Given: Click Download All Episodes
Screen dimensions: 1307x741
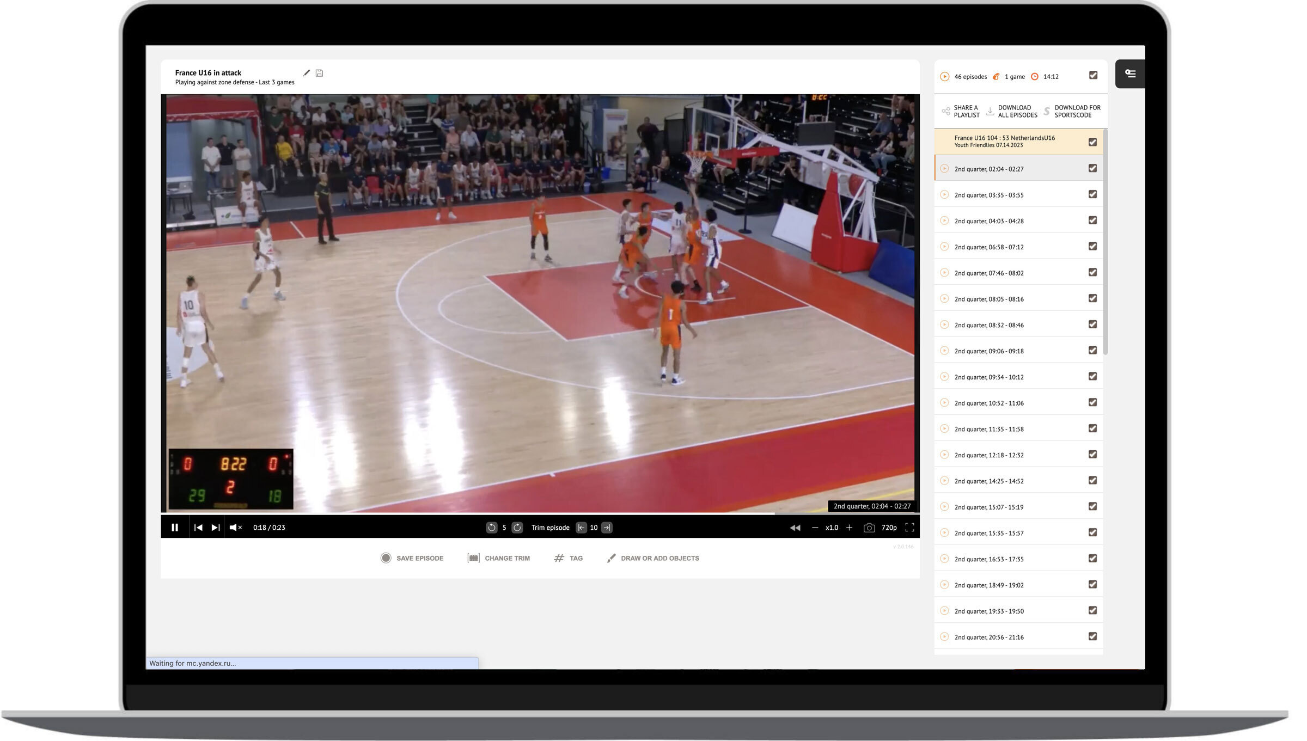Looking at the screenshot, I should (x=1012, y=111).
